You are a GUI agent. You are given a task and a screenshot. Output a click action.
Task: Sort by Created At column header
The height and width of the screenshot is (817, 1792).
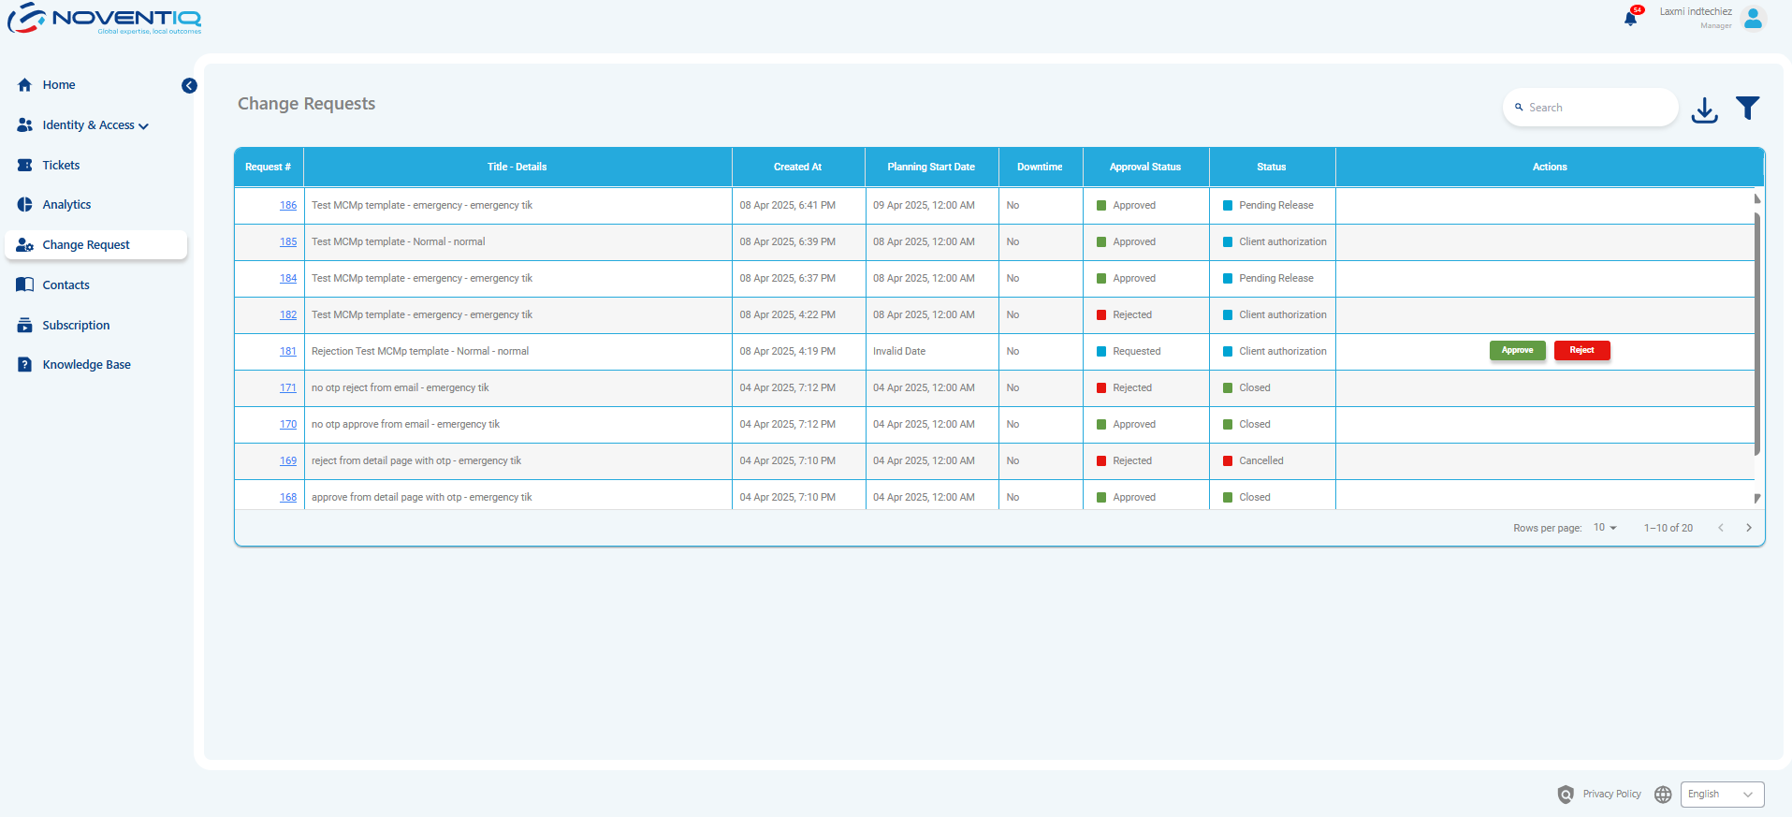tap(797, 168)
